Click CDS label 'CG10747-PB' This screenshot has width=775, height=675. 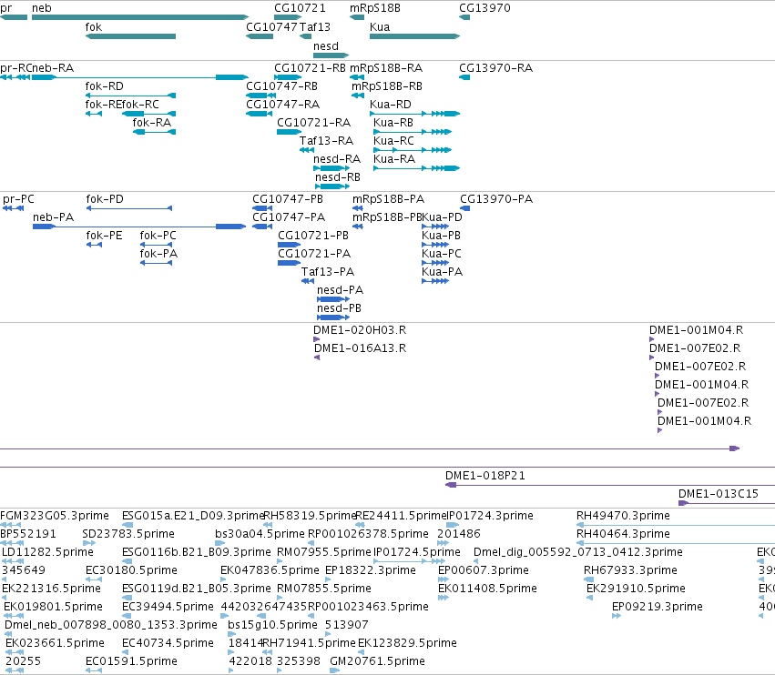(x=288, y=198)
